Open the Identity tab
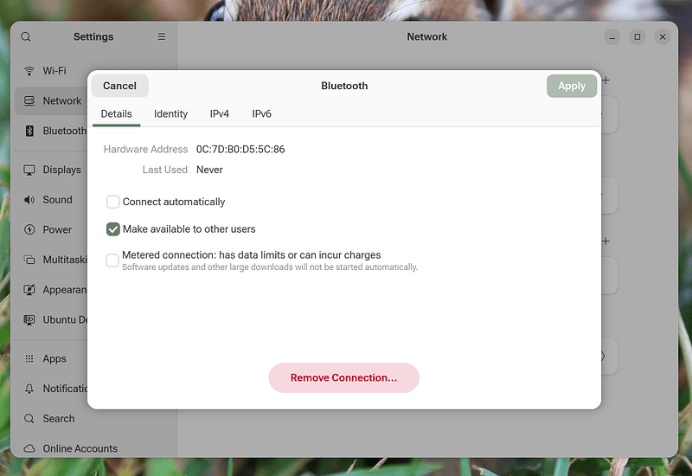Viewport: 692px width, 476px height. (x=170, y=114)
